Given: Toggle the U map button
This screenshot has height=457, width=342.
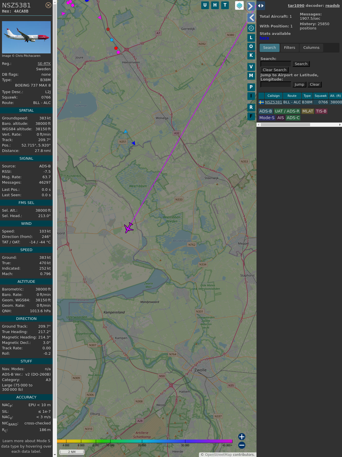Looking at the screenshot, I should click(x=205, y=5).
